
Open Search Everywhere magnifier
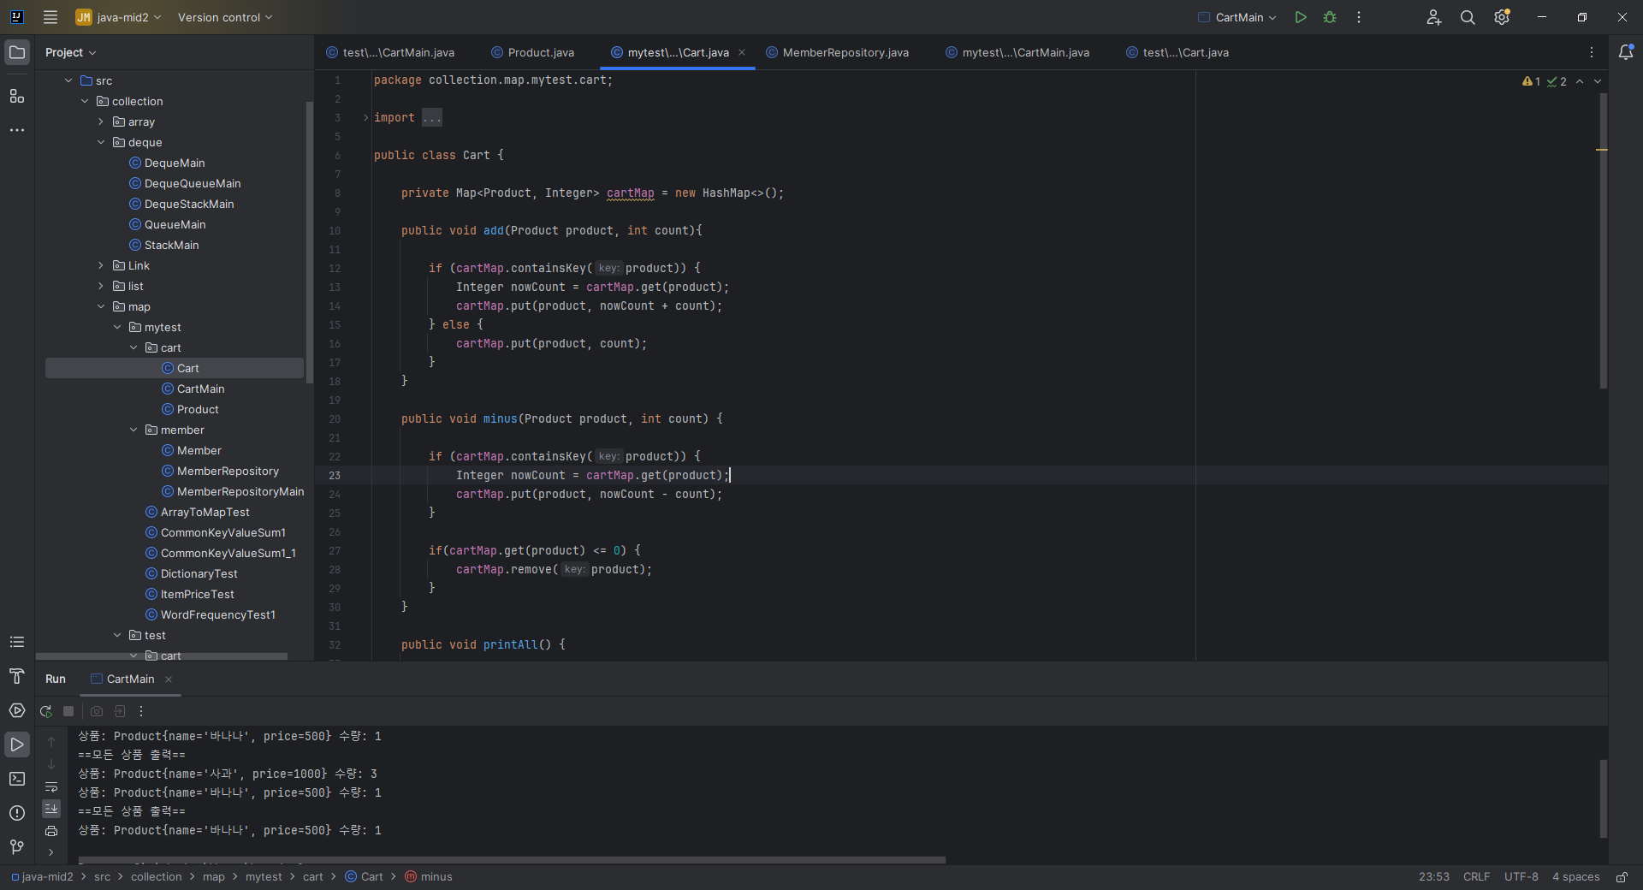pyautogui.click(x=1468, y=17)
